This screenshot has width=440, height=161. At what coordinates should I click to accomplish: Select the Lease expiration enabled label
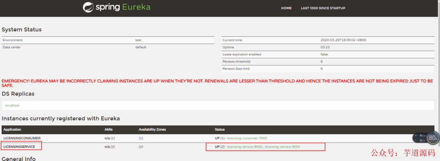coord(242,55)
